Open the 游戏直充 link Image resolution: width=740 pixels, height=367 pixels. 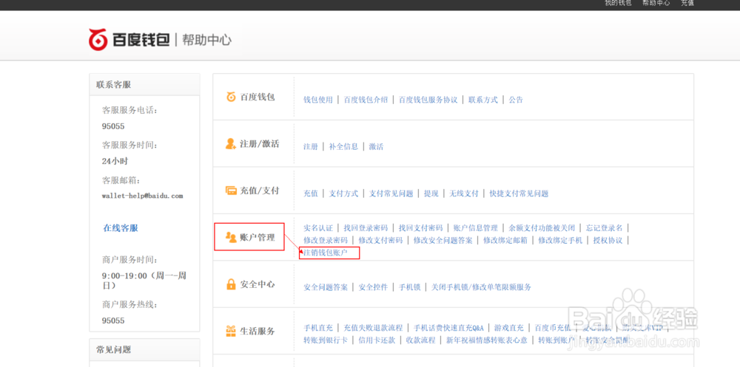[509, 328]
